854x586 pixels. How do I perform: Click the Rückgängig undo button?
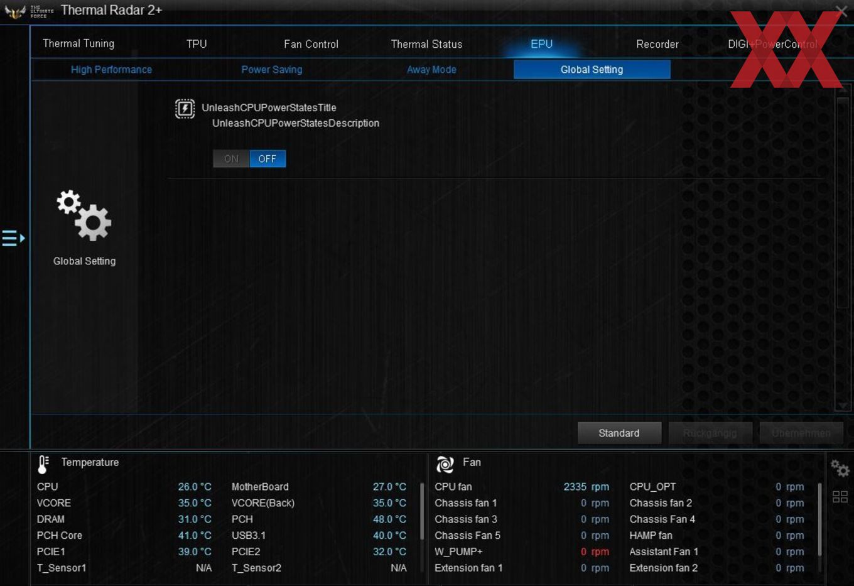[710, 433]
